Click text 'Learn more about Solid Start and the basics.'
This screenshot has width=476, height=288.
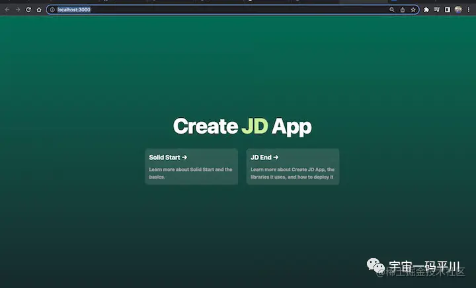point(190,173)
